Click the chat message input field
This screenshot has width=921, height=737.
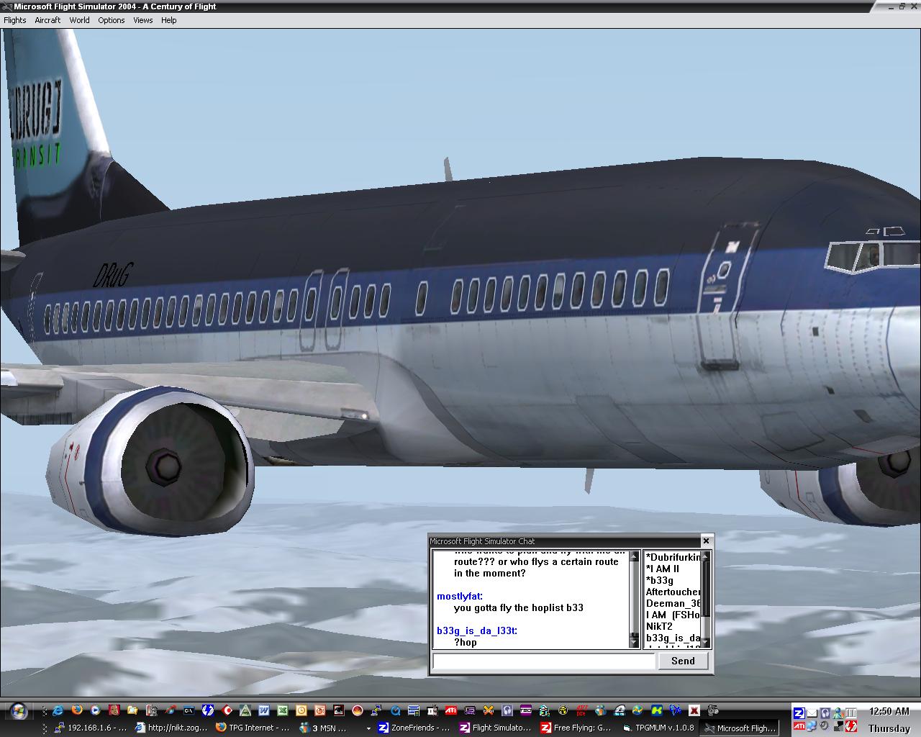point(544,661)
